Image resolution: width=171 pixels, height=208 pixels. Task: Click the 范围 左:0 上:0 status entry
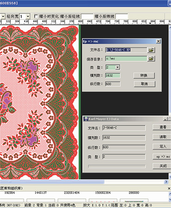131,205
